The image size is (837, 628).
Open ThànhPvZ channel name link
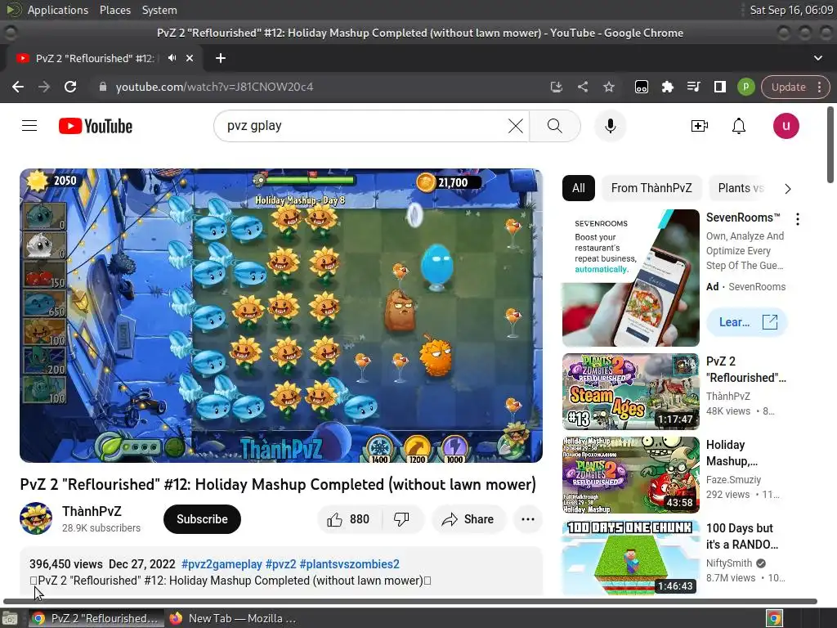tap(92, 511)
